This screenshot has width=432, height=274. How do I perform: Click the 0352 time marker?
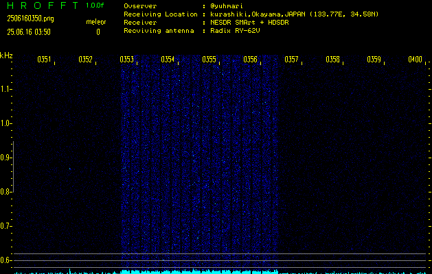(85, 60)
